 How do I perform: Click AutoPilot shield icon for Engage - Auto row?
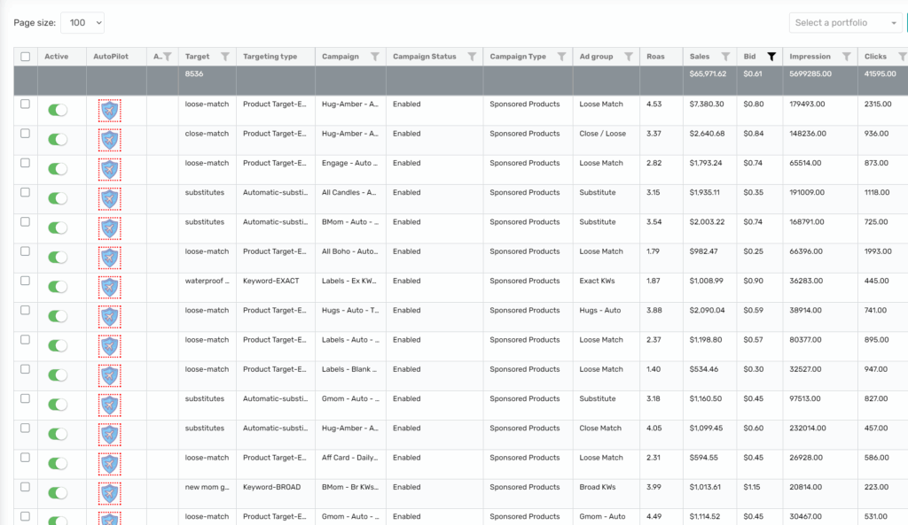[109, 169]
